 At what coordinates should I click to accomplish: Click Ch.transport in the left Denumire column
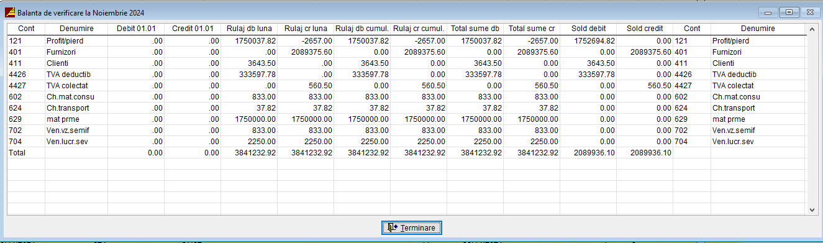[68, 108]
